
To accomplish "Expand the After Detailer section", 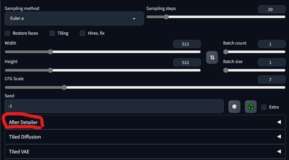I will (x=145, y=122).
